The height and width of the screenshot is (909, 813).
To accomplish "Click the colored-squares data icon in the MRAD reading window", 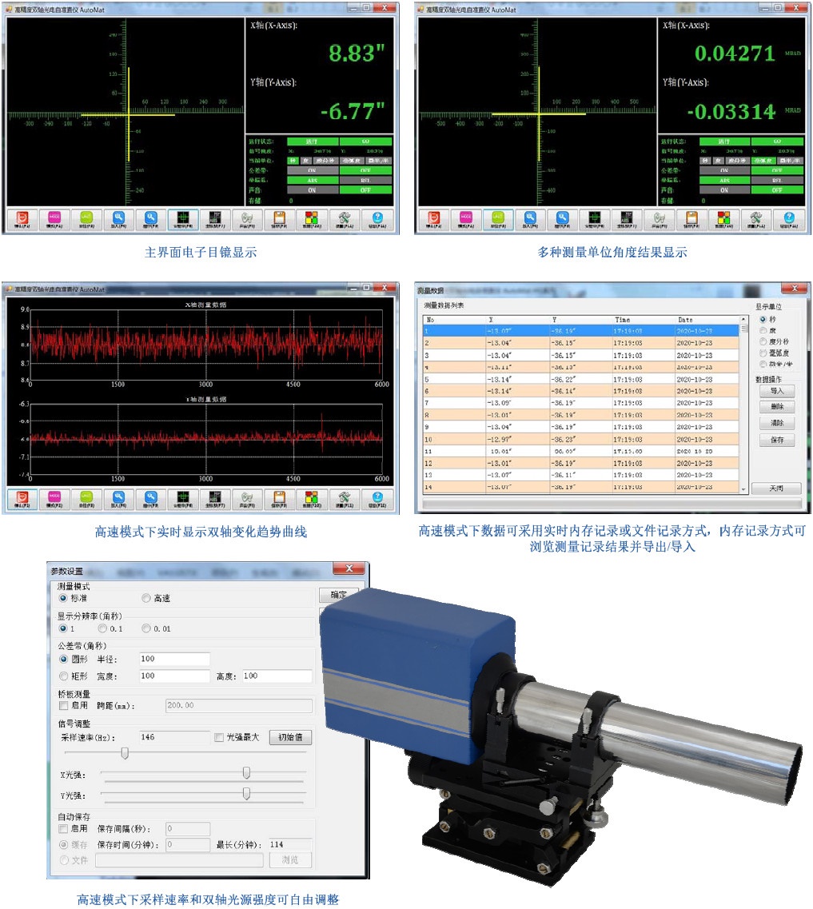I will click(723, 219).
